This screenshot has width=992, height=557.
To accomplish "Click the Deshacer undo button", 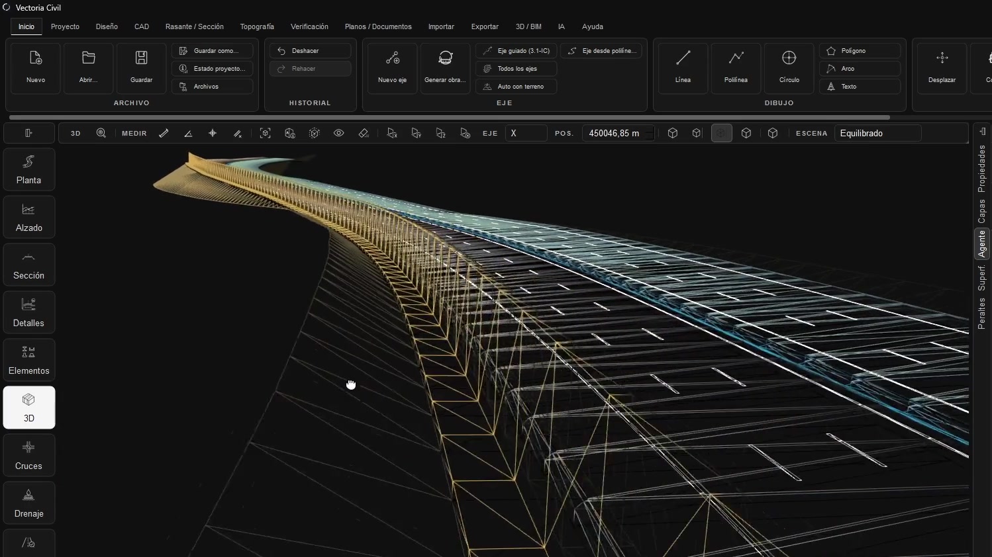I will [x=310, y=51].
